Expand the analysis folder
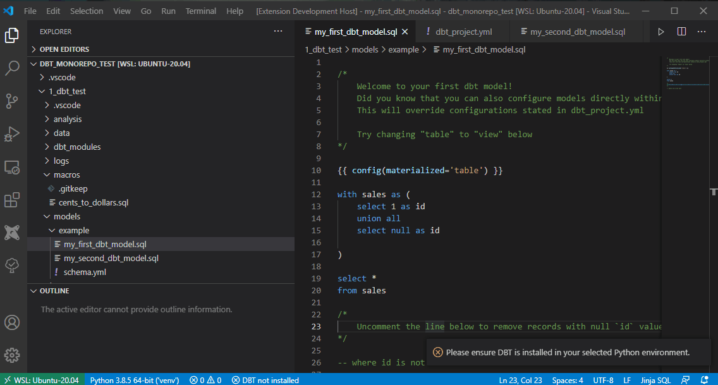Image resolution: width=718 pixels, height=385 pixels. pyautogui.click(x=161, y=119)
